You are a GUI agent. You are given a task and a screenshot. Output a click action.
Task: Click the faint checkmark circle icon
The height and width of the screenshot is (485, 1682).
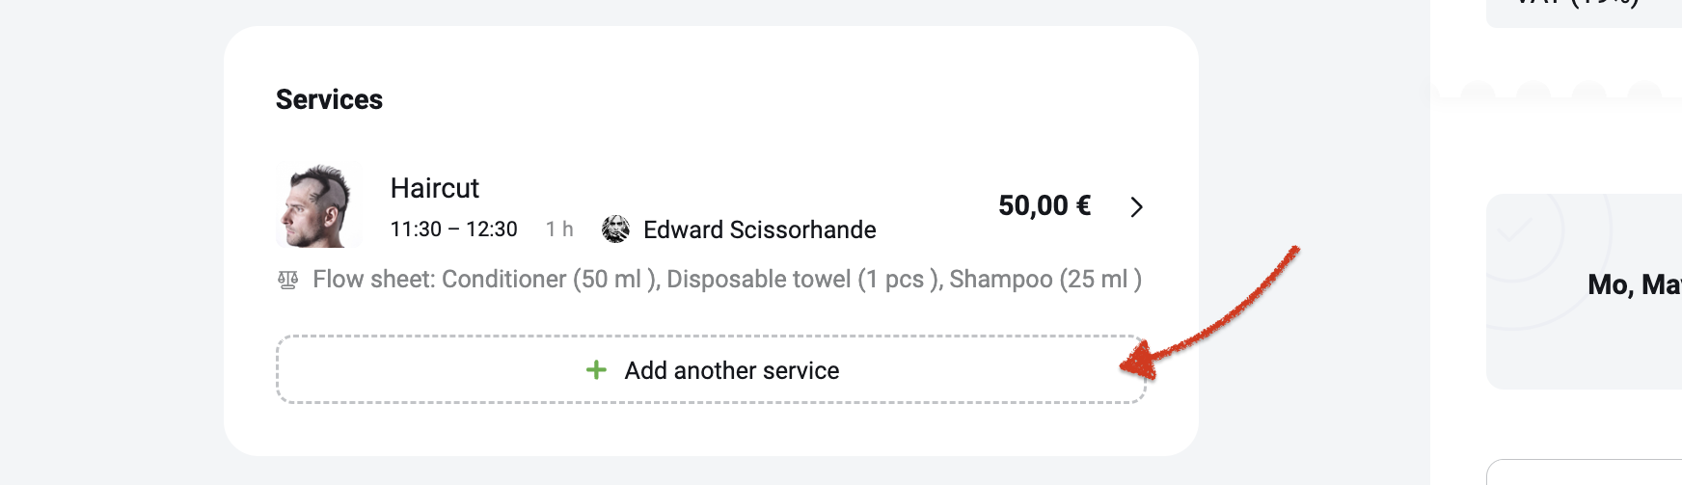1514,231
